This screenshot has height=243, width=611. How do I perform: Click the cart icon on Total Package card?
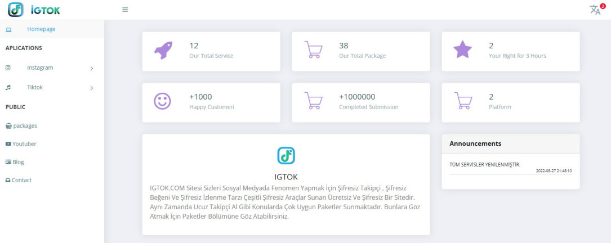313,50
